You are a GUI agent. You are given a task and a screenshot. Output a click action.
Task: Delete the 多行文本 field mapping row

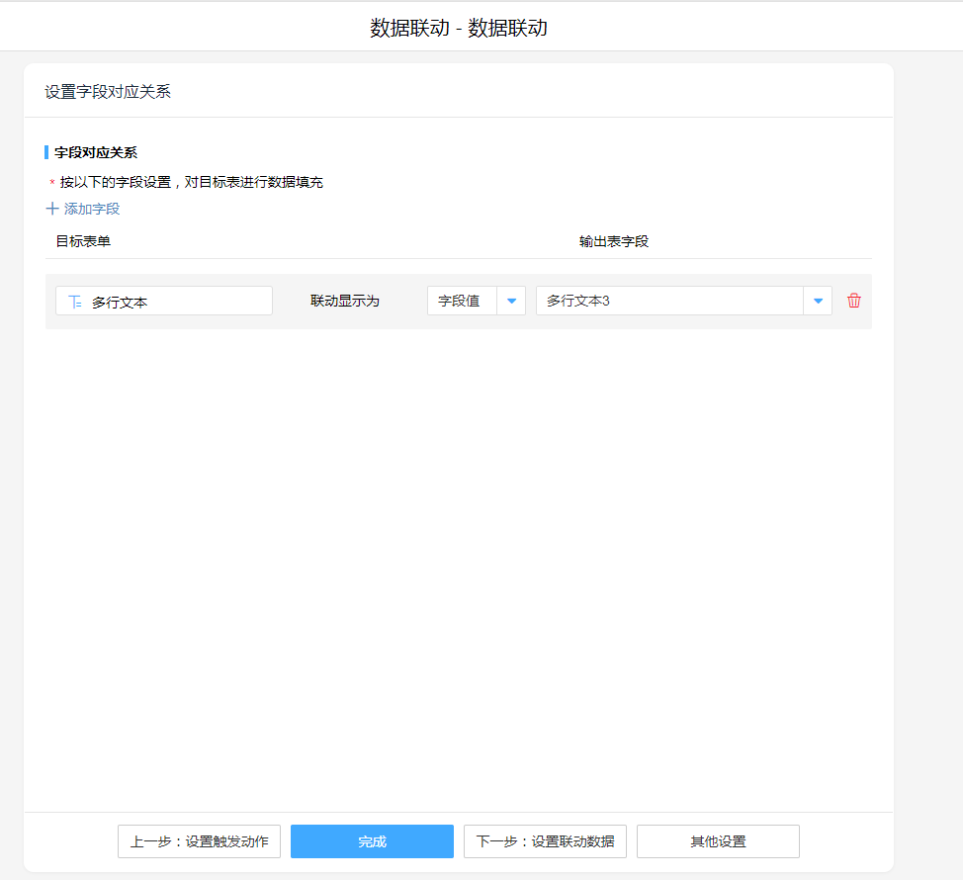pyautogui.click(x=854, y=301)
